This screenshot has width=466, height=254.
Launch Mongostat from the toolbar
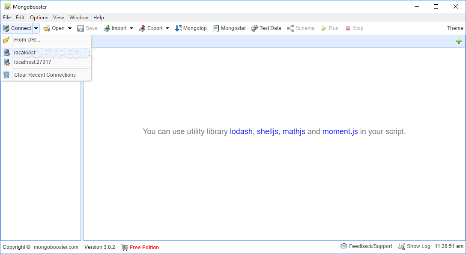(x=229, y=28)
